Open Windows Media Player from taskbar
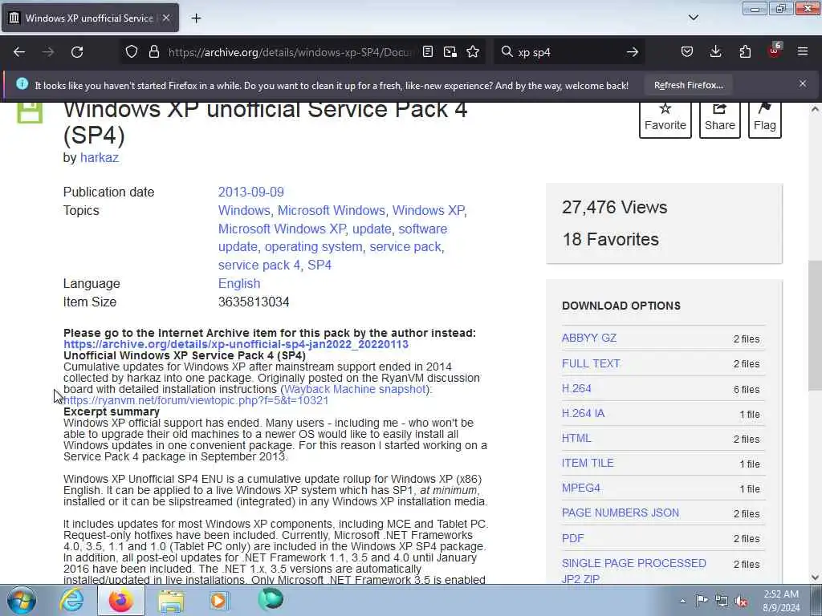Image resolution: width=822 pixels, height=616 pixels. [x=219, y=600]
